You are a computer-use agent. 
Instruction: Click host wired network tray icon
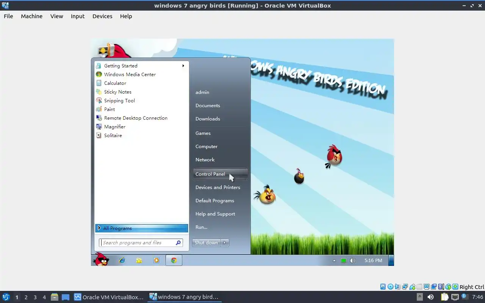455,297
